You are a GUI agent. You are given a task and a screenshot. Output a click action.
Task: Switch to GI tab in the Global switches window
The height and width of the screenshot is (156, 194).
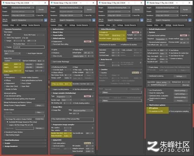pyautogui.click(x=66, y=25)
